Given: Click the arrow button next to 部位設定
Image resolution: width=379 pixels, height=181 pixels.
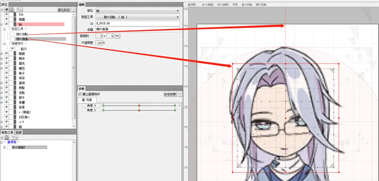Looking at the screenshot, I should (x=74, y=10).
